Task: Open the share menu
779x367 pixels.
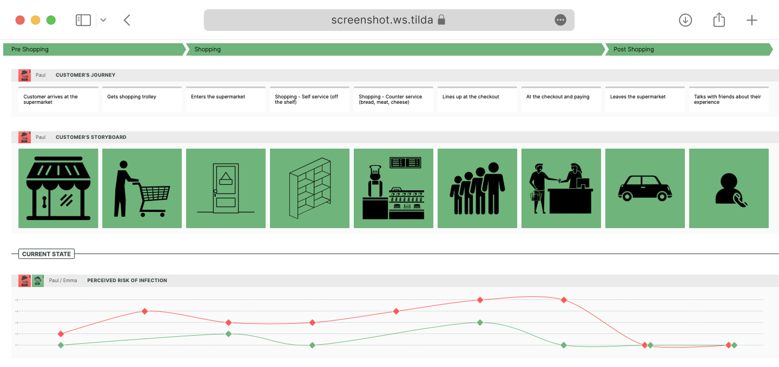Action: [x=719, y=20]
